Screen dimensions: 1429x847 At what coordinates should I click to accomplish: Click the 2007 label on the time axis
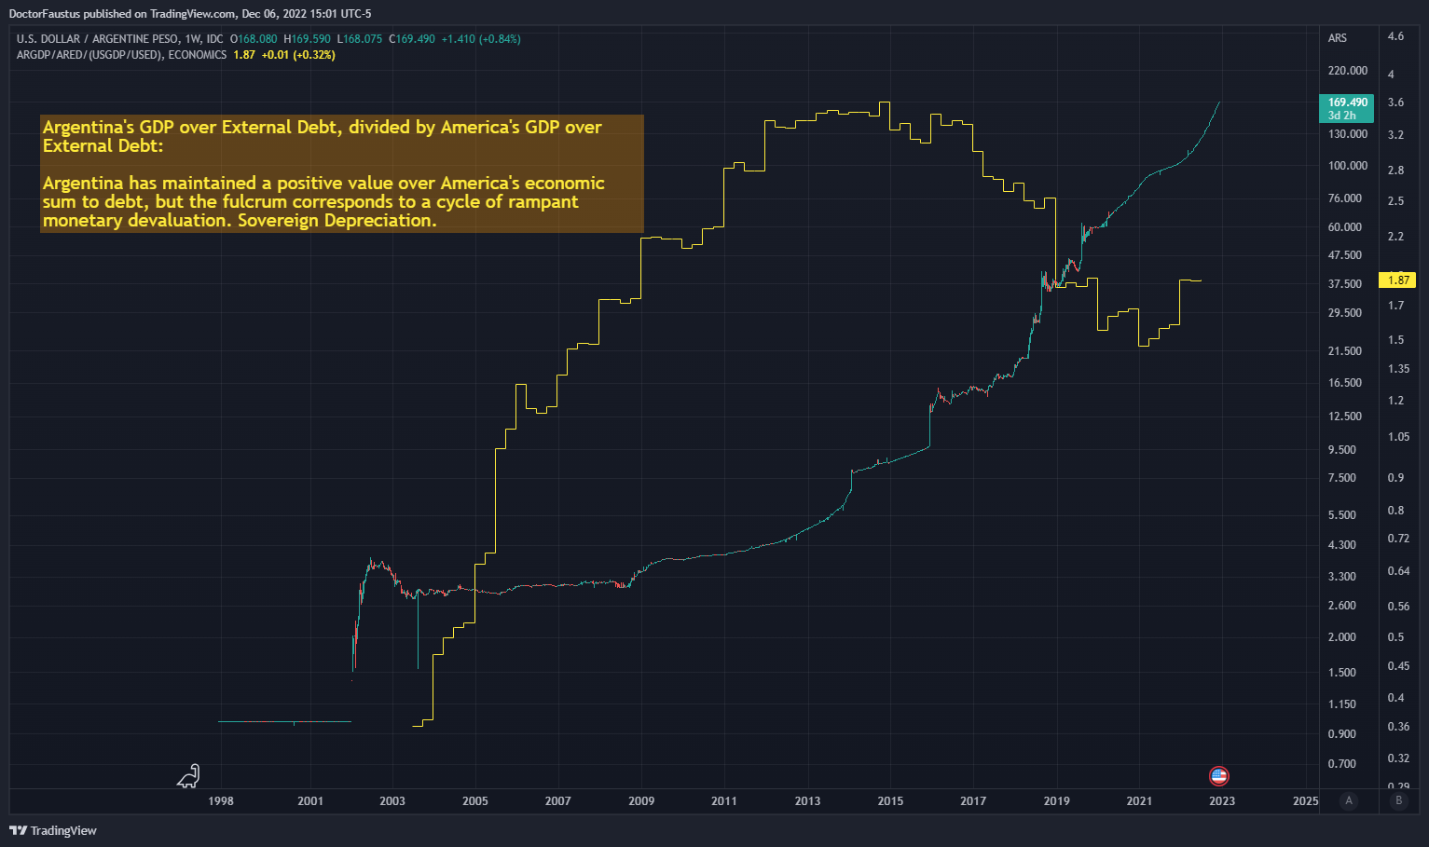[x=558, y=800]
